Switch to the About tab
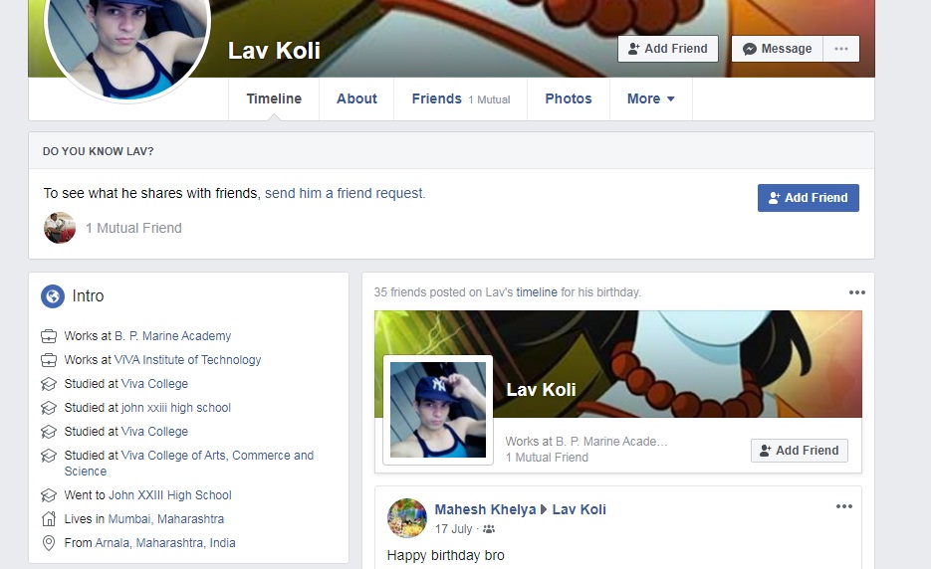 tap(356, 98)
